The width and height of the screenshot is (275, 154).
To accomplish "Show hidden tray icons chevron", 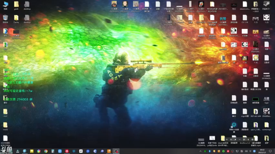I will pos(200,151).
